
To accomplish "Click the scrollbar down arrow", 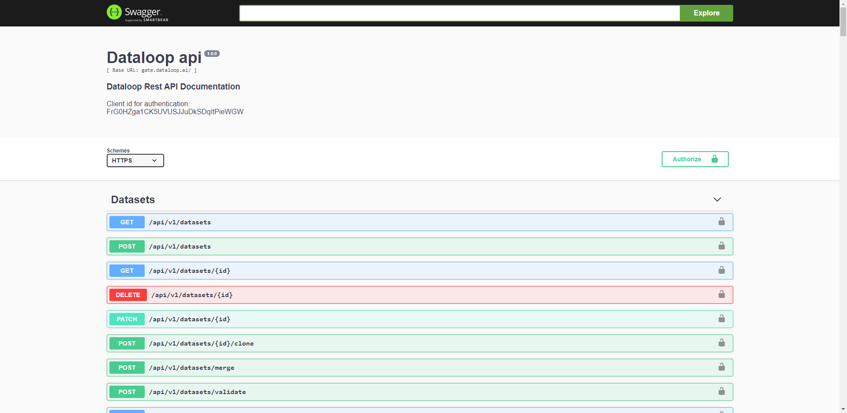I will click(x=843, y=409).
